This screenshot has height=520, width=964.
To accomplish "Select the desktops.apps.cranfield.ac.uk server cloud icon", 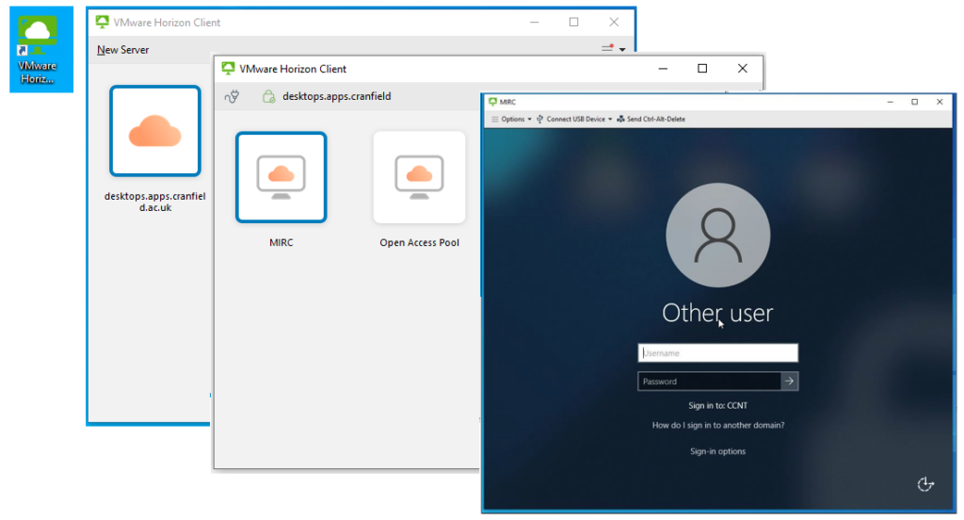I will click(x=155, y=131).
